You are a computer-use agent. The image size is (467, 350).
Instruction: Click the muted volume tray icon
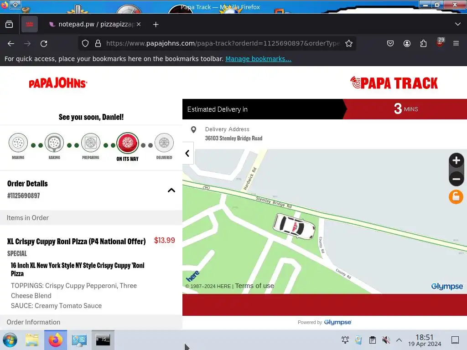pos(386,340)
